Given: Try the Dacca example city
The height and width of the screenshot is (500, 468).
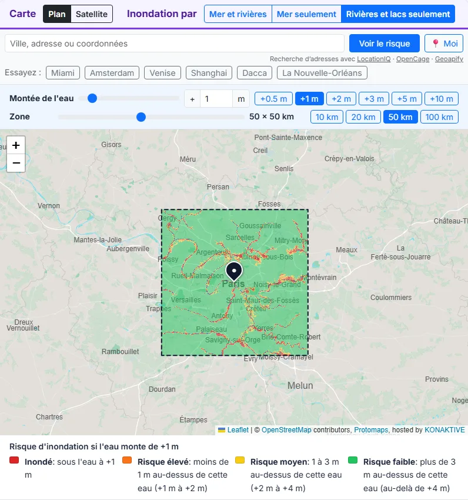Looking at the screenshot, I should pyautogui.click(x=255, y=73).
